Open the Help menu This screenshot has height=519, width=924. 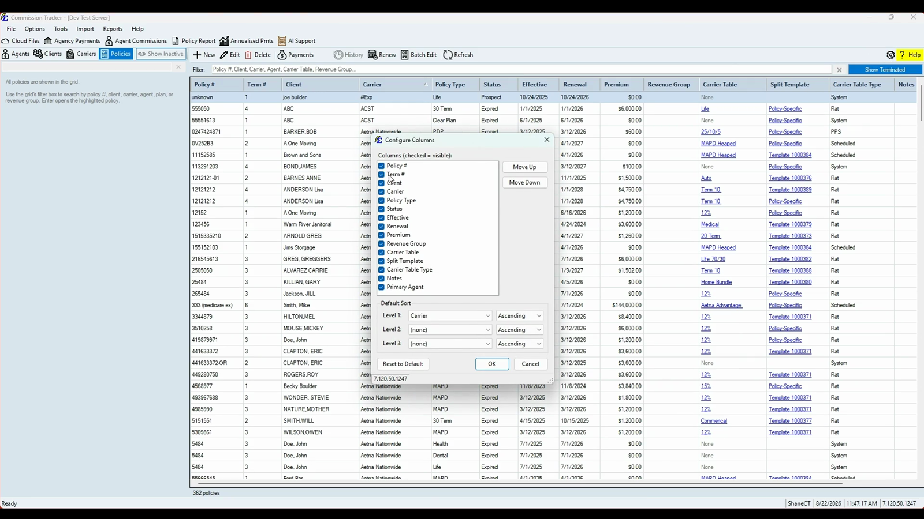tap(137, 29)
